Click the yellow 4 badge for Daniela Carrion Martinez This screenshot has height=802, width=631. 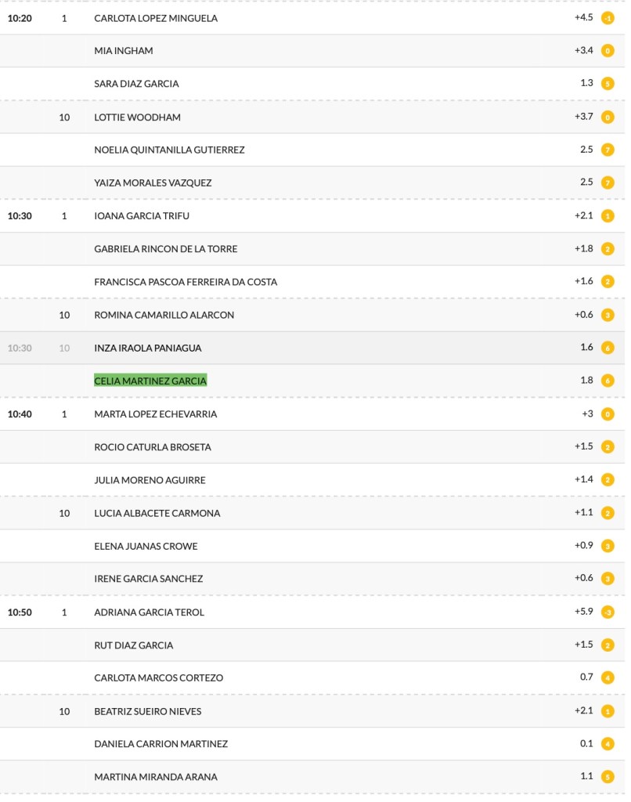click(x=608, y=744)
